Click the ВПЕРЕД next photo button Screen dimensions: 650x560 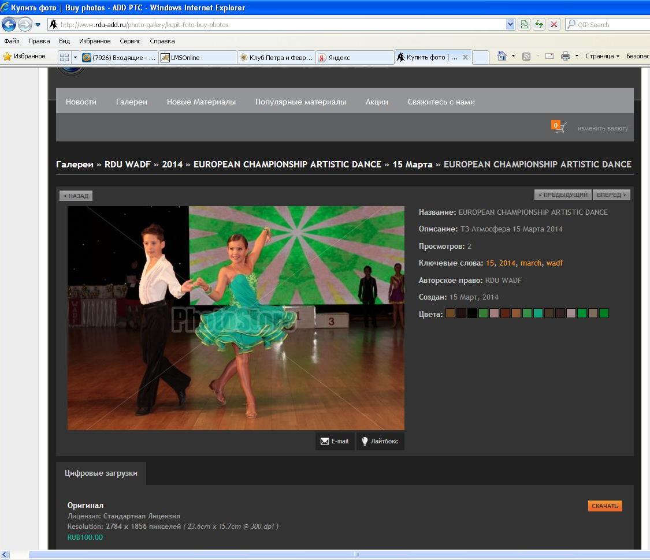click(x=611, y=195)
